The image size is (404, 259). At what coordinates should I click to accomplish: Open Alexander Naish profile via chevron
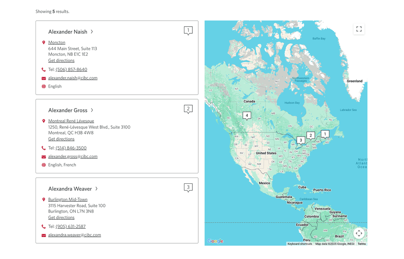[92, 32]
